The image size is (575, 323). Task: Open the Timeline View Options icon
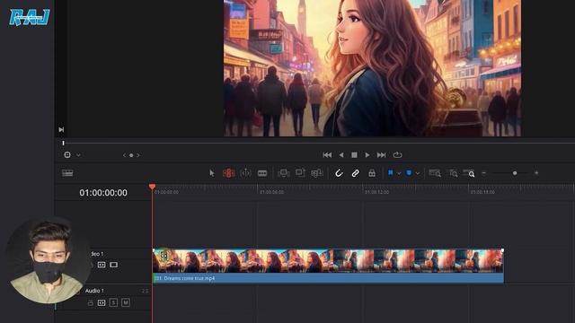click(67, 173)
